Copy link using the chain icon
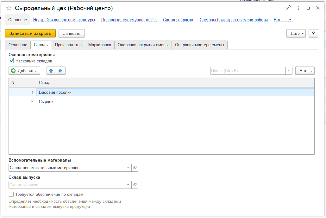 pyautogui.click(x=288, y=8)
